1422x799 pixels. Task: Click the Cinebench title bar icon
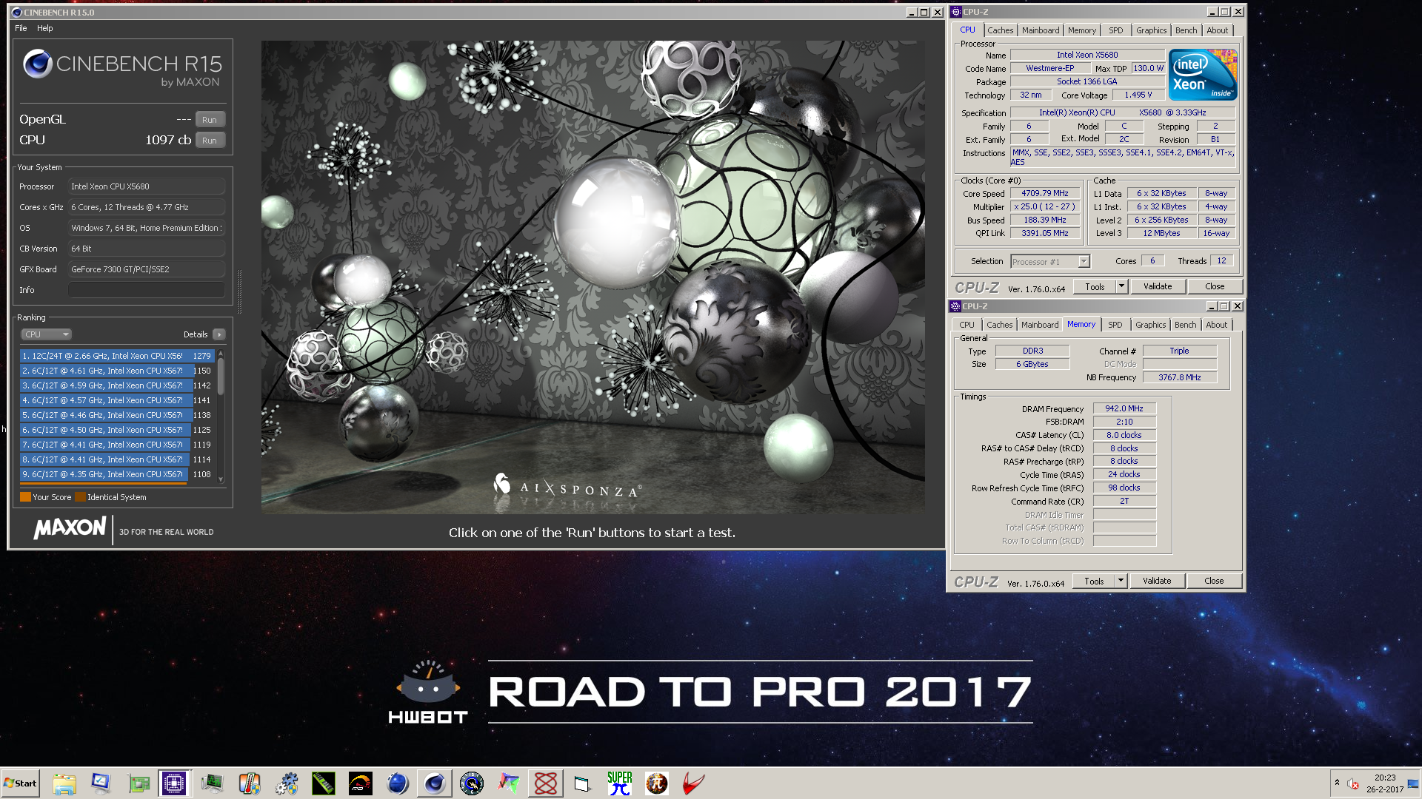coord(16,13)
